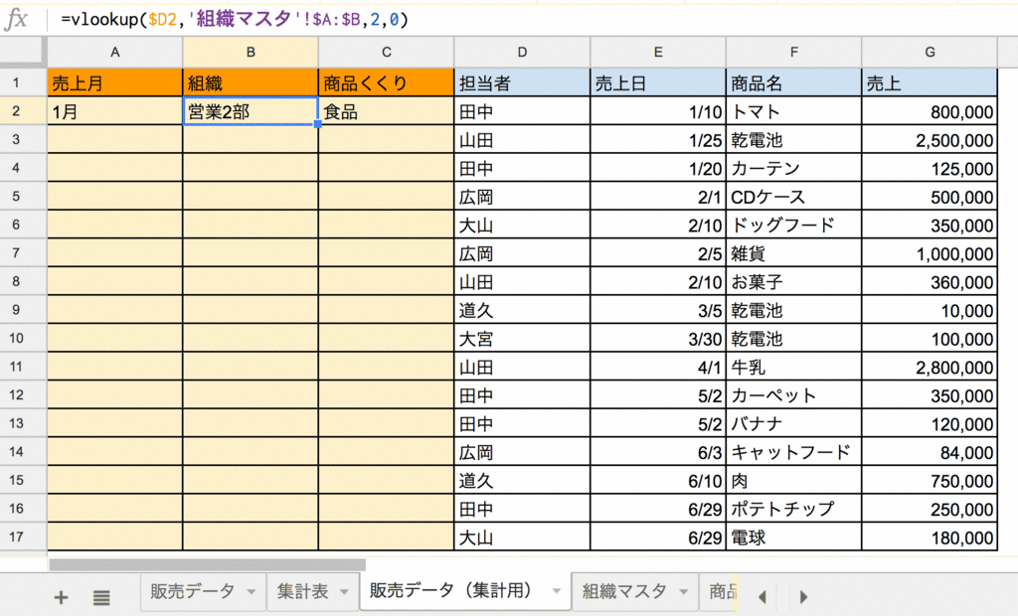This screenshot has height=616, width=1018.
Task: Select cell containing 1月
Action: tap(115, 111)
